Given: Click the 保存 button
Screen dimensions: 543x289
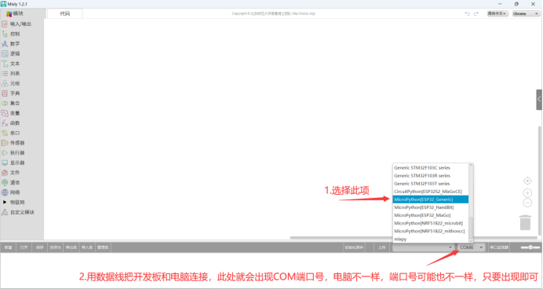Looking at the screenshot, I should 40,247.
